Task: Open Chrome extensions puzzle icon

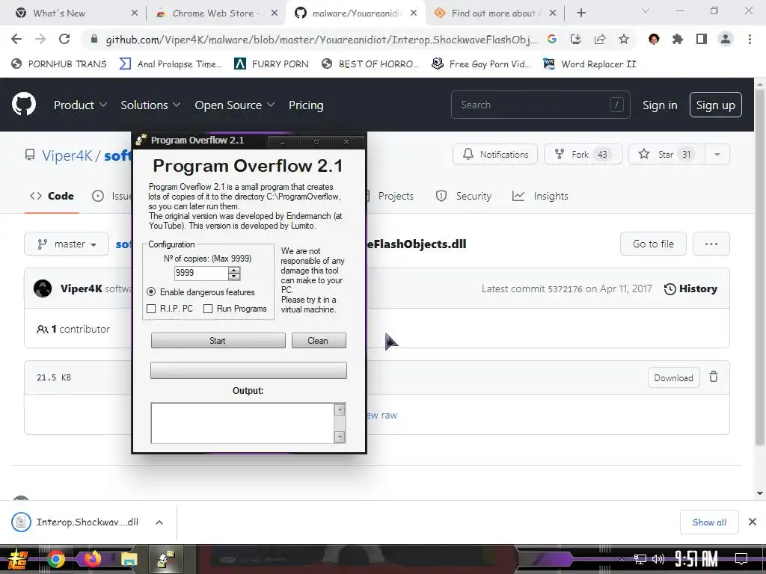Action: [x=677, y=39]
